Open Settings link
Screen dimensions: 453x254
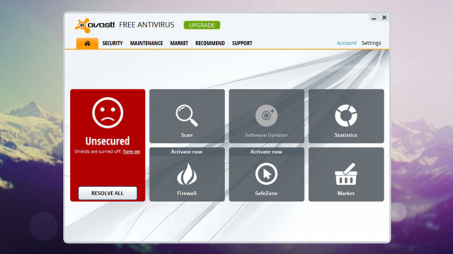point(371,43)
